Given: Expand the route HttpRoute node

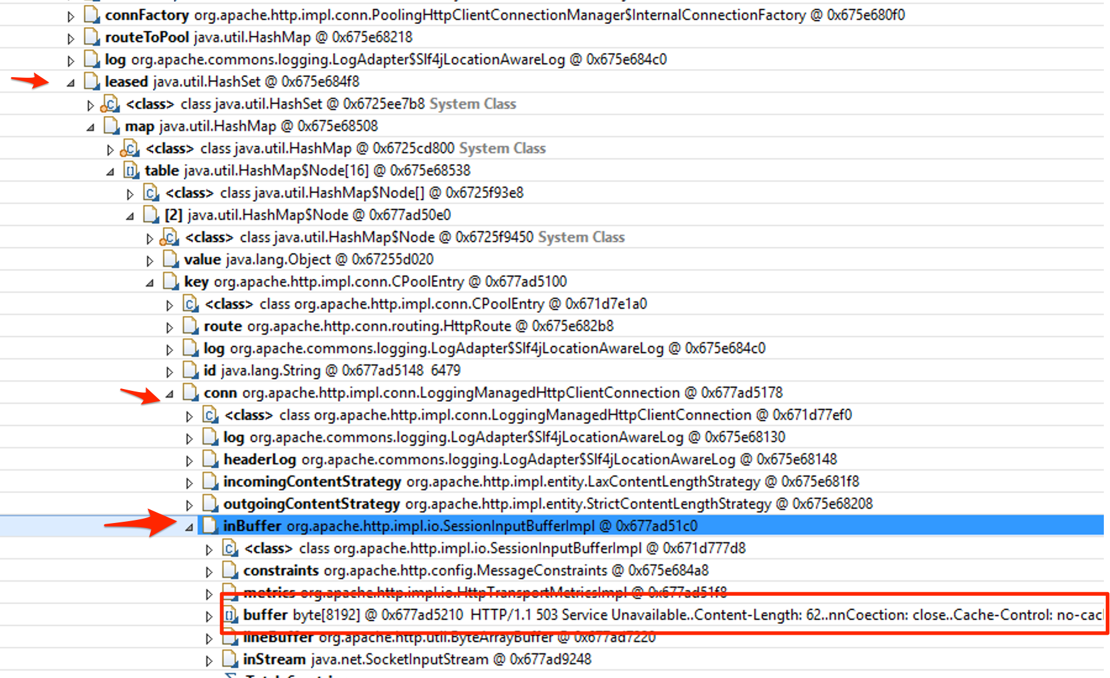Looking at the screenshot, I should point(169,326).
